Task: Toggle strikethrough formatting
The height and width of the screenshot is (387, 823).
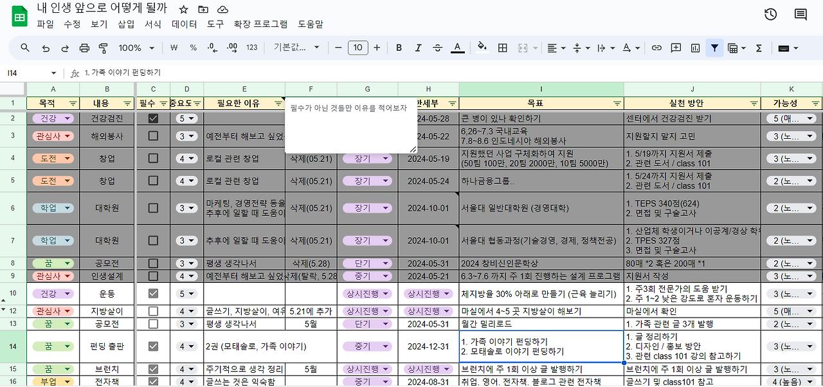Action: [438, 48]
